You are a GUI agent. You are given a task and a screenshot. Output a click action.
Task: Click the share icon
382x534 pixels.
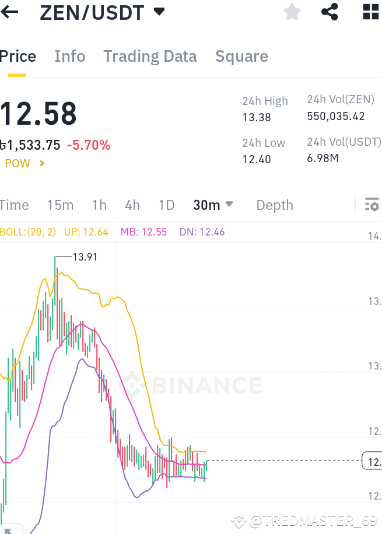[330, 12]
